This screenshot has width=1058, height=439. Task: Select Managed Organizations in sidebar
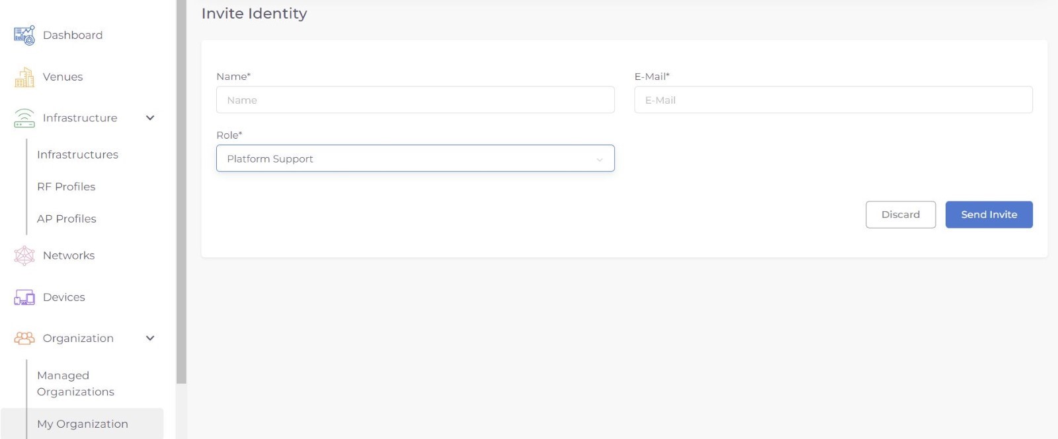click(x=75, y=384)
